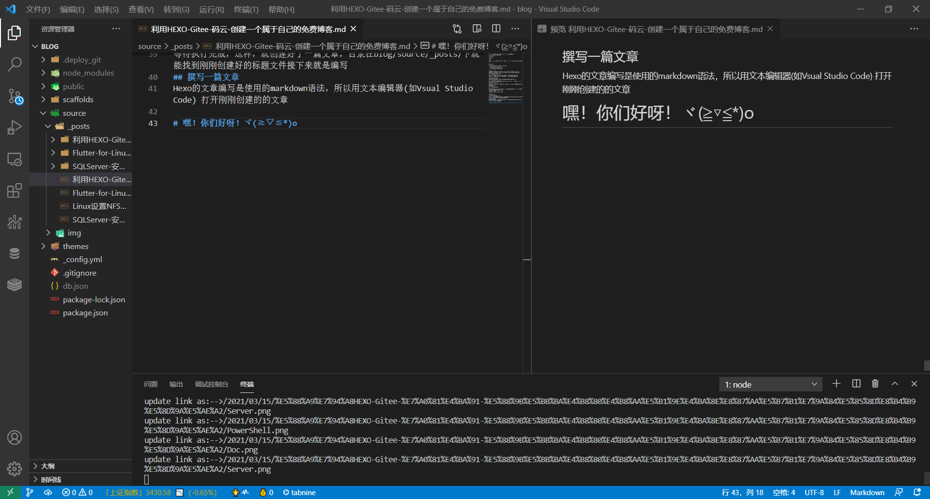930x499 pixels.
Task: Create a new terminal with the plus icon
Action: tap(837, 384)
